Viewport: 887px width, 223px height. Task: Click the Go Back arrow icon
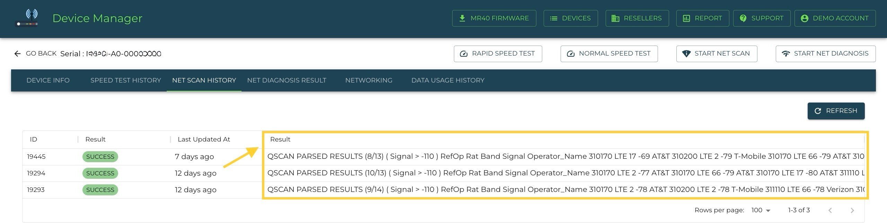[x=17, y=54]
